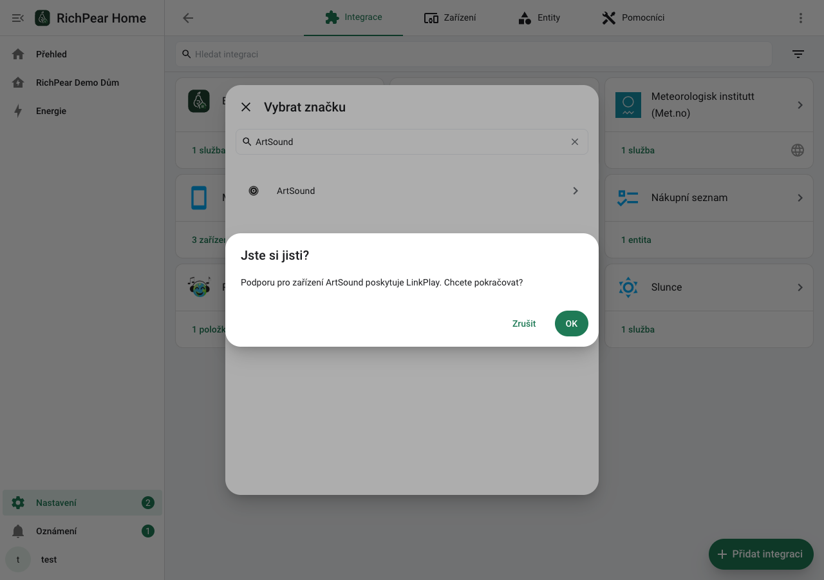
Task: Click the Met.no integration logo
Action: (628, 105)
